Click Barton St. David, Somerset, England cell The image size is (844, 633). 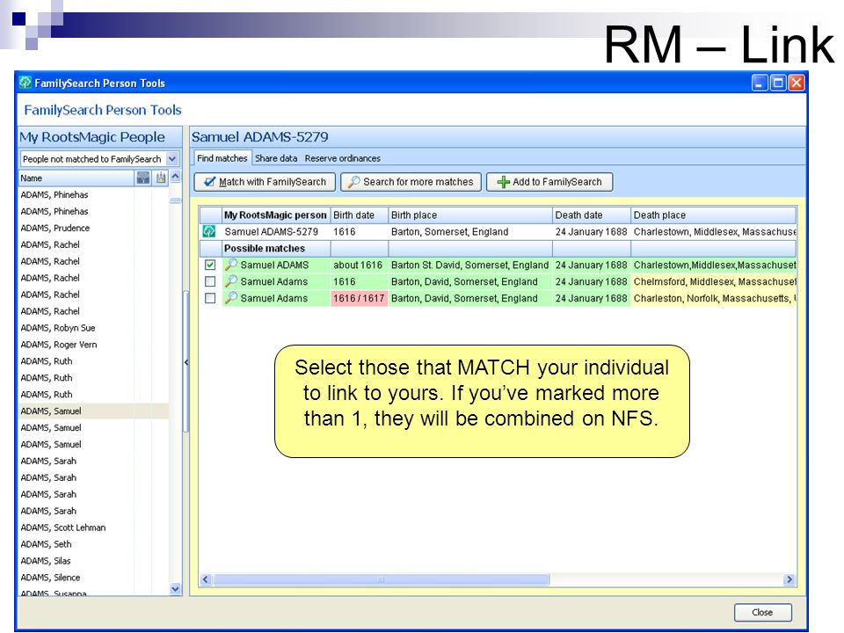[469, 265]
